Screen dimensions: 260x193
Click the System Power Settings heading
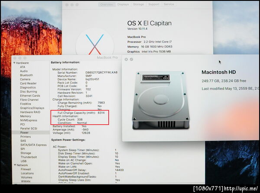(68, 140)
